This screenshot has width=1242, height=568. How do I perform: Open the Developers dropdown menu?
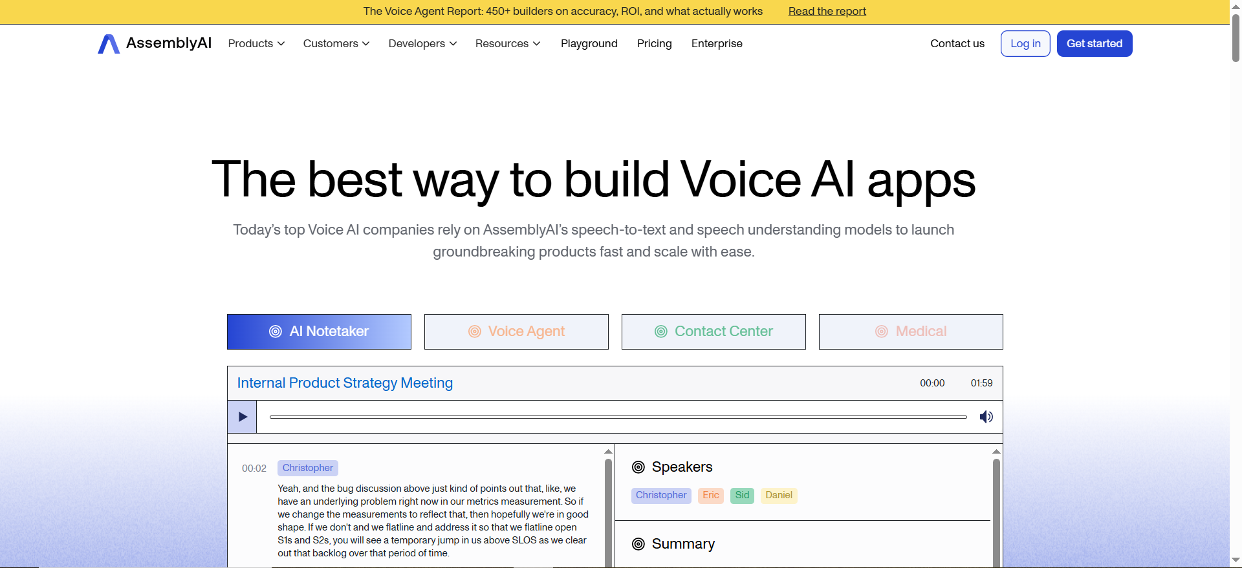pos(422,43)
